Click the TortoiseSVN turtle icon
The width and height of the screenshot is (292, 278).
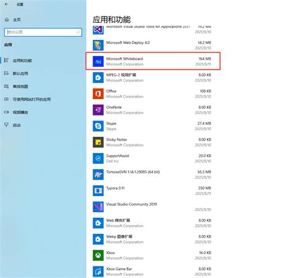pos(98,175)
